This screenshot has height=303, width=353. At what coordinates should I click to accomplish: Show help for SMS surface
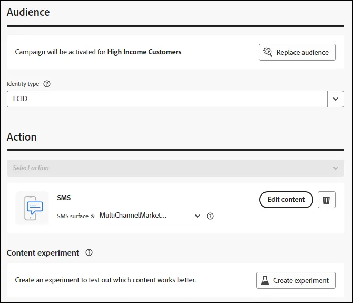pos(210,216)
